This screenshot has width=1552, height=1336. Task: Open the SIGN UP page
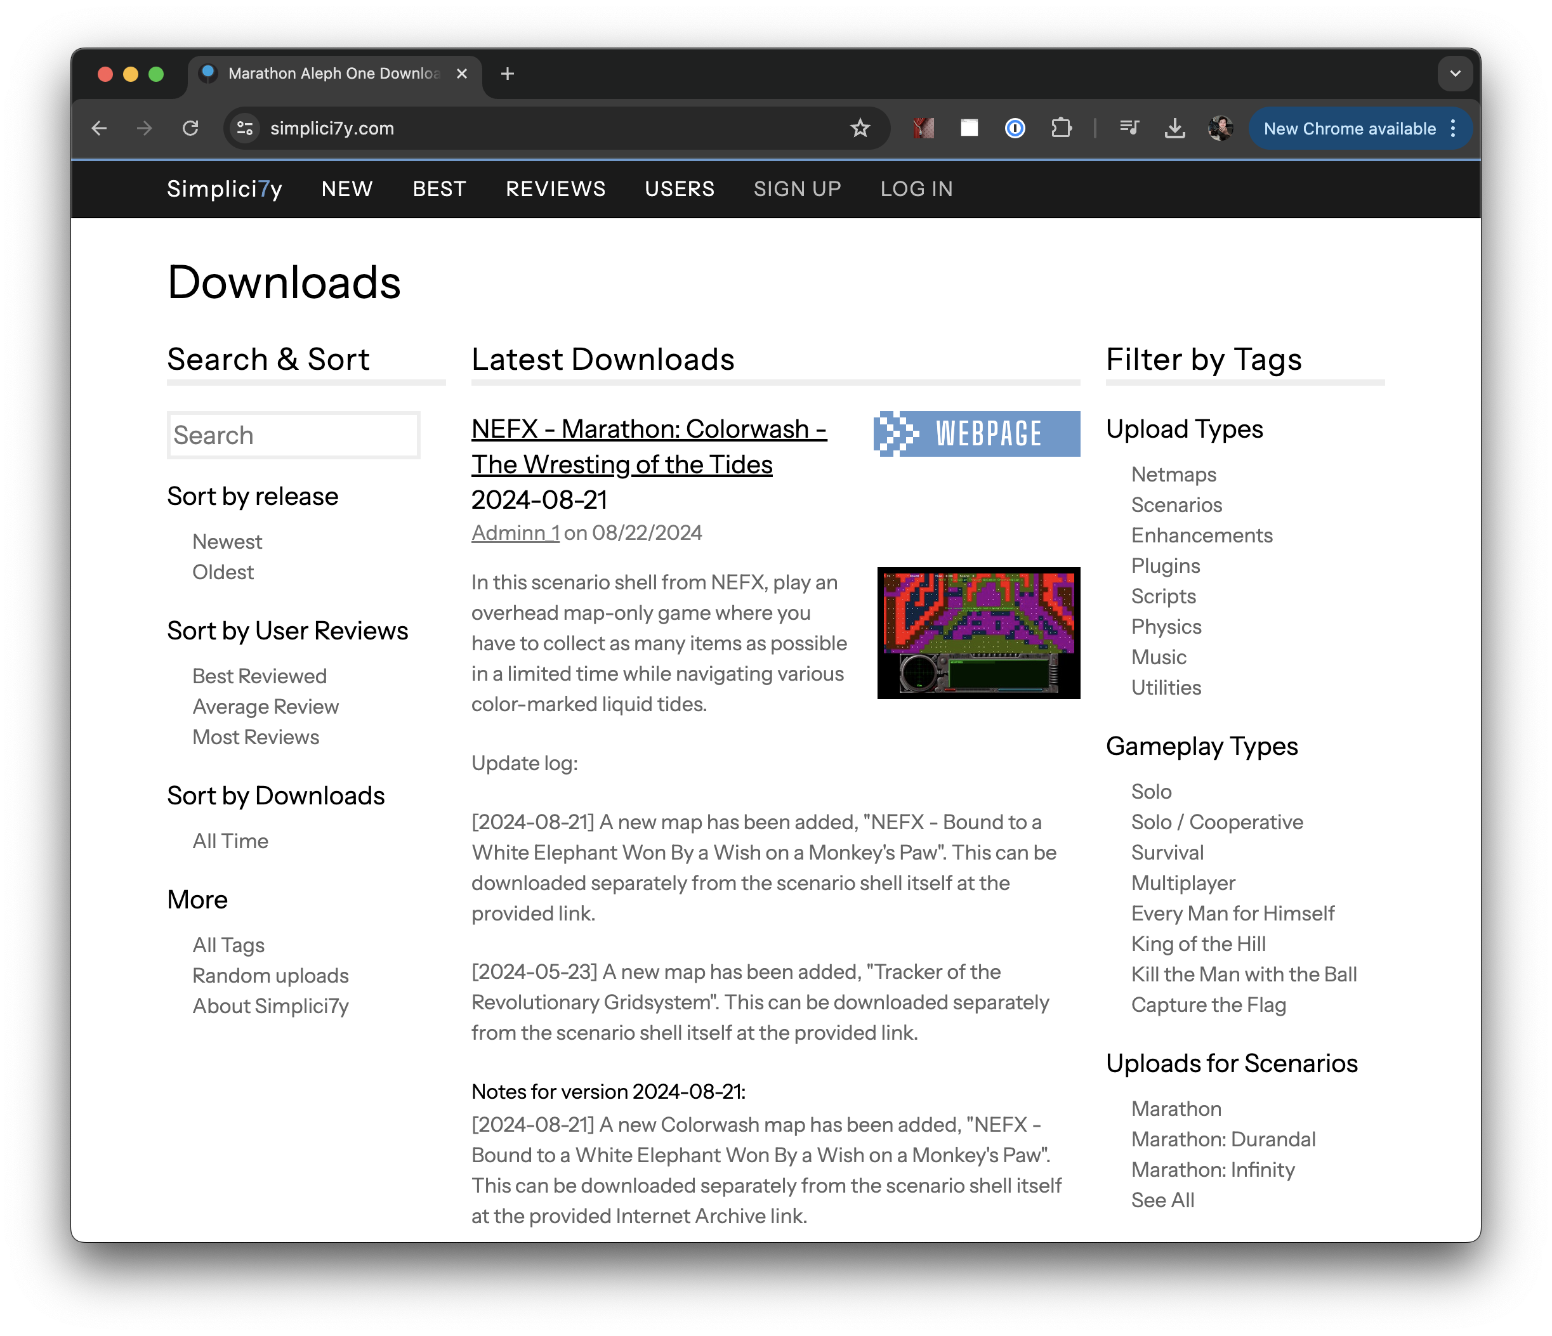point(797,188)
